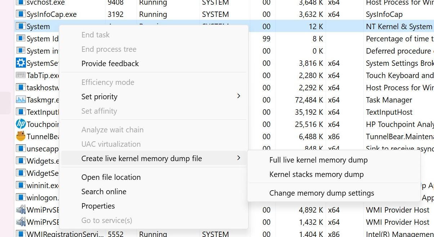Click the System interrupts process icon
Screen dimensions: 434x237
[x=21, y=51]
